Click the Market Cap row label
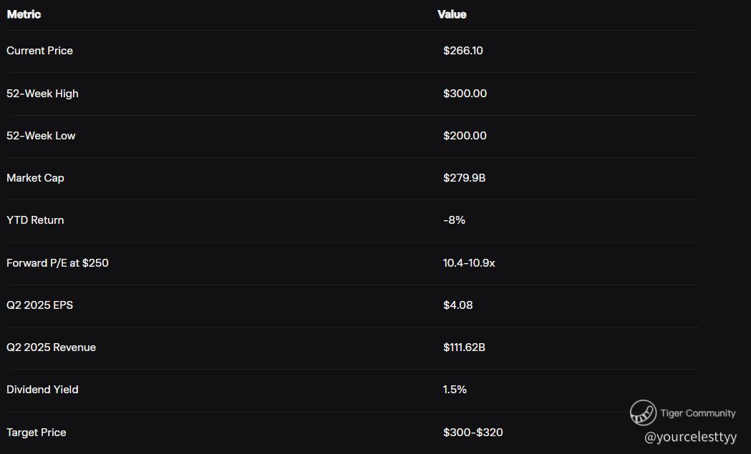Viewport: 751px width, 454px height. point(35,178)
